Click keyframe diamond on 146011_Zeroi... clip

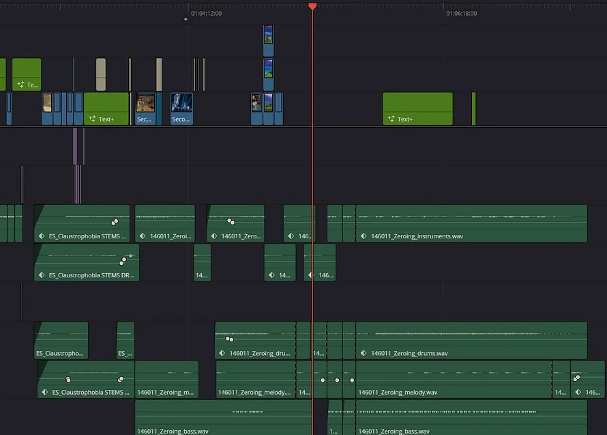point(143,236)
